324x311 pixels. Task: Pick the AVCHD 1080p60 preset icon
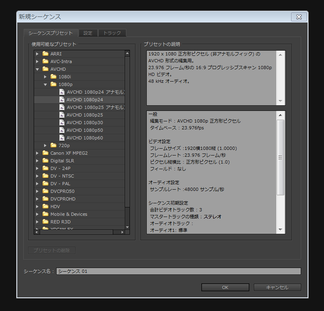62,138
